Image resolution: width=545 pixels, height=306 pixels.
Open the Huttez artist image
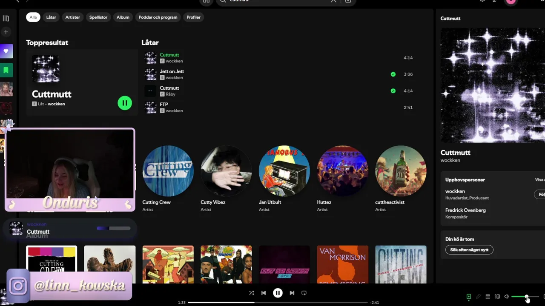[342, 171]
